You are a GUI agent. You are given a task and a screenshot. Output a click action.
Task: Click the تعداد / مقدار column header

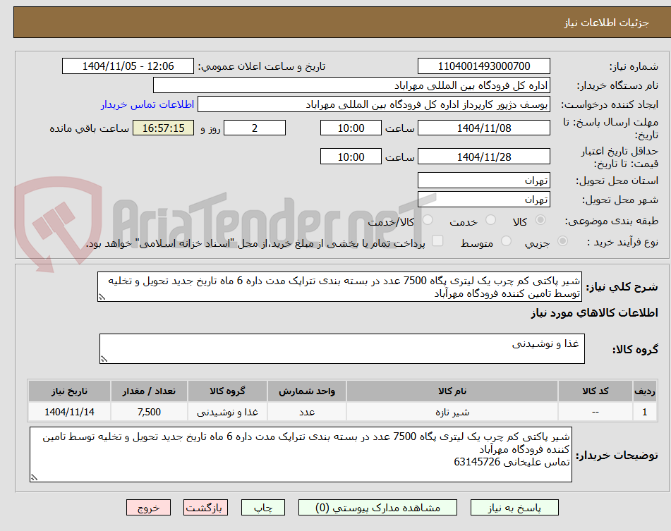pyautogui.click(x=149, y=391)
